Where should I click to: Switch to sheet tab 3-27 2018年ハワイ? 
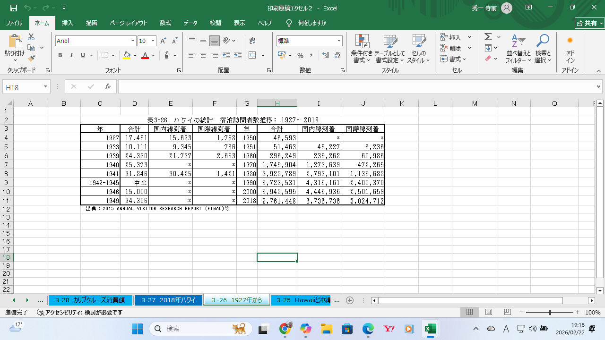pos(168,300)
